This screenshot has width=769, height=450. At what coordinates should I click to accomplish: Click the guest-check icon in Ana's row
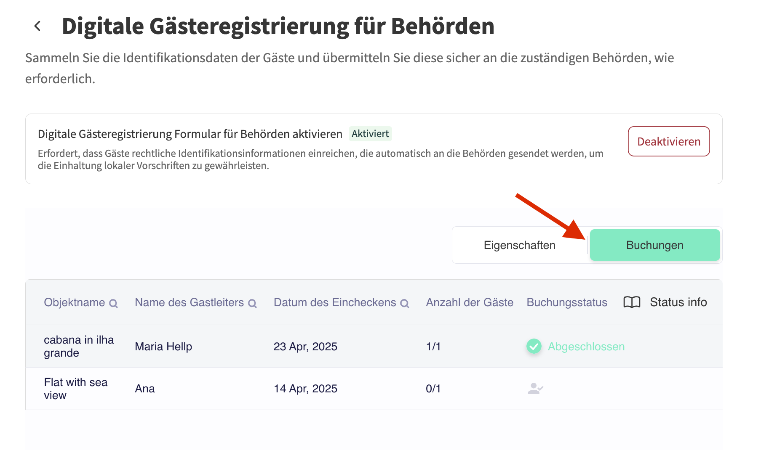coord(535,388)
